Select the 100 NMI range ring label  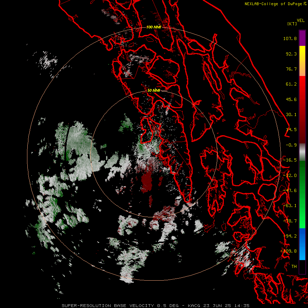154,27
